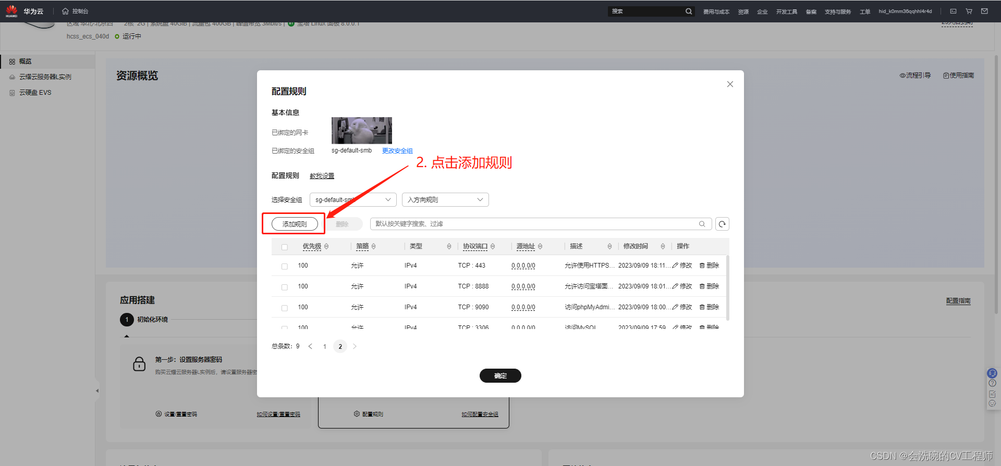Open the 费用与成本 top menu

pos(716,11)
